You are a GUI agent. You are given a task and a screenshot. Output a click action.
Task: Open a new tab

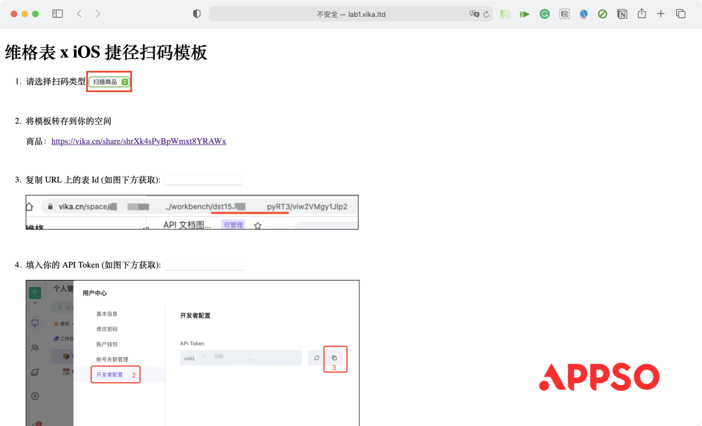[x=661, y=14]
